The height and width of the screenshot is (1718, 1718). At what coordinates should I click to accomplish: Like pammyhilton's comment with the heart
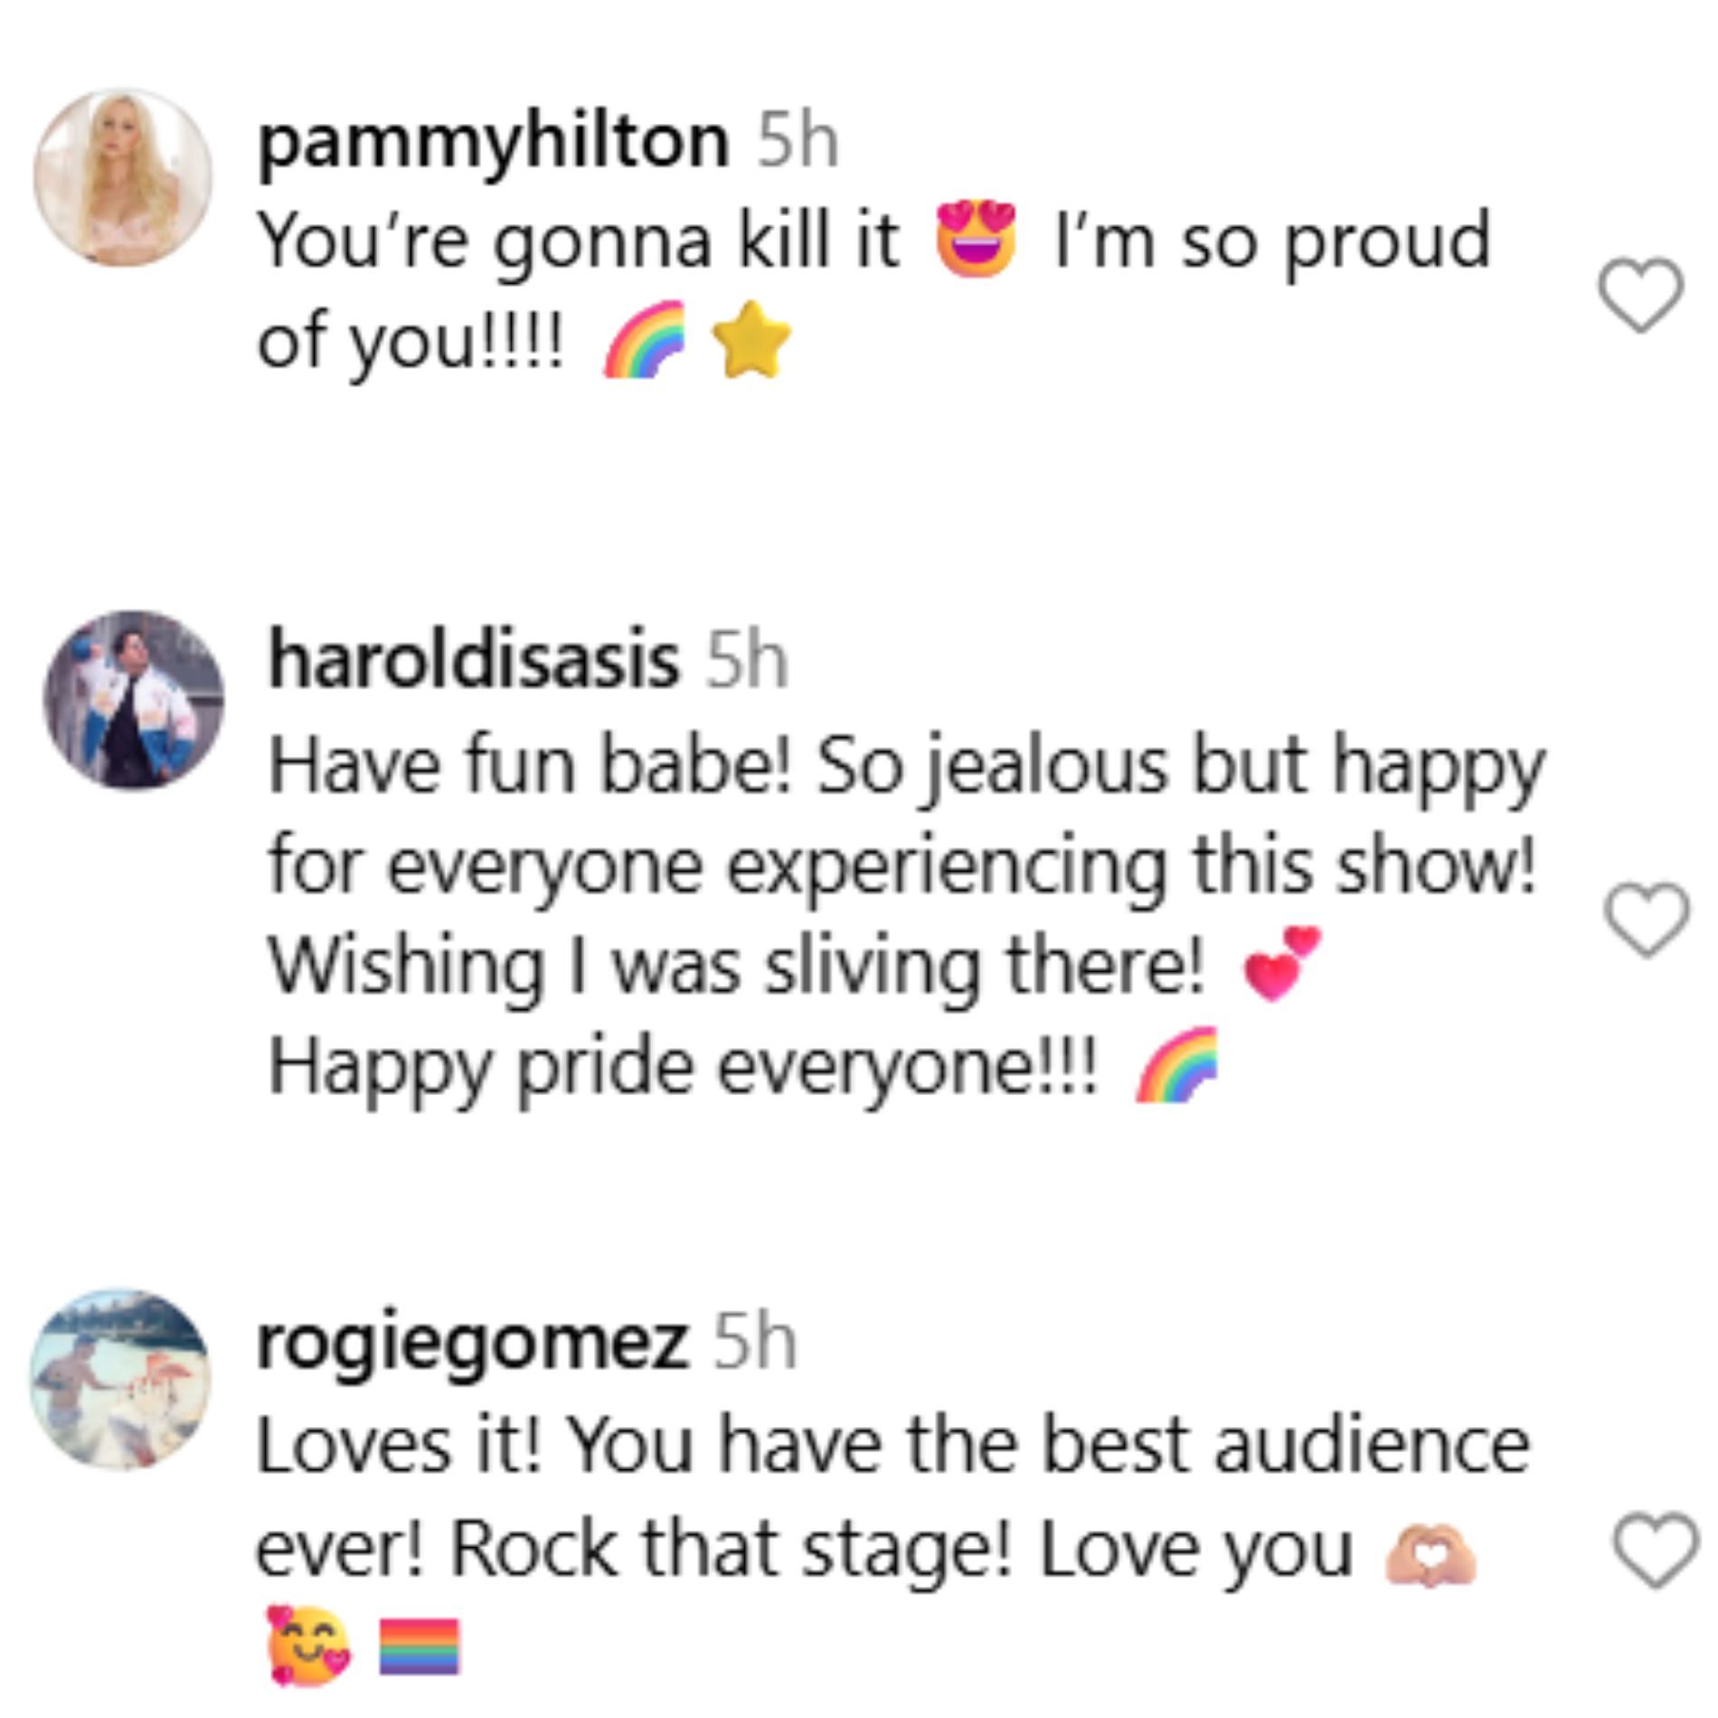(x=1640, y=295)
